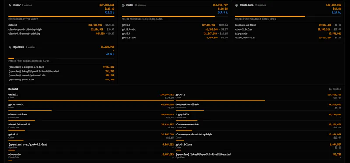
Task: Select Codex blue value 317.8 L
Action: coord(223,13)
